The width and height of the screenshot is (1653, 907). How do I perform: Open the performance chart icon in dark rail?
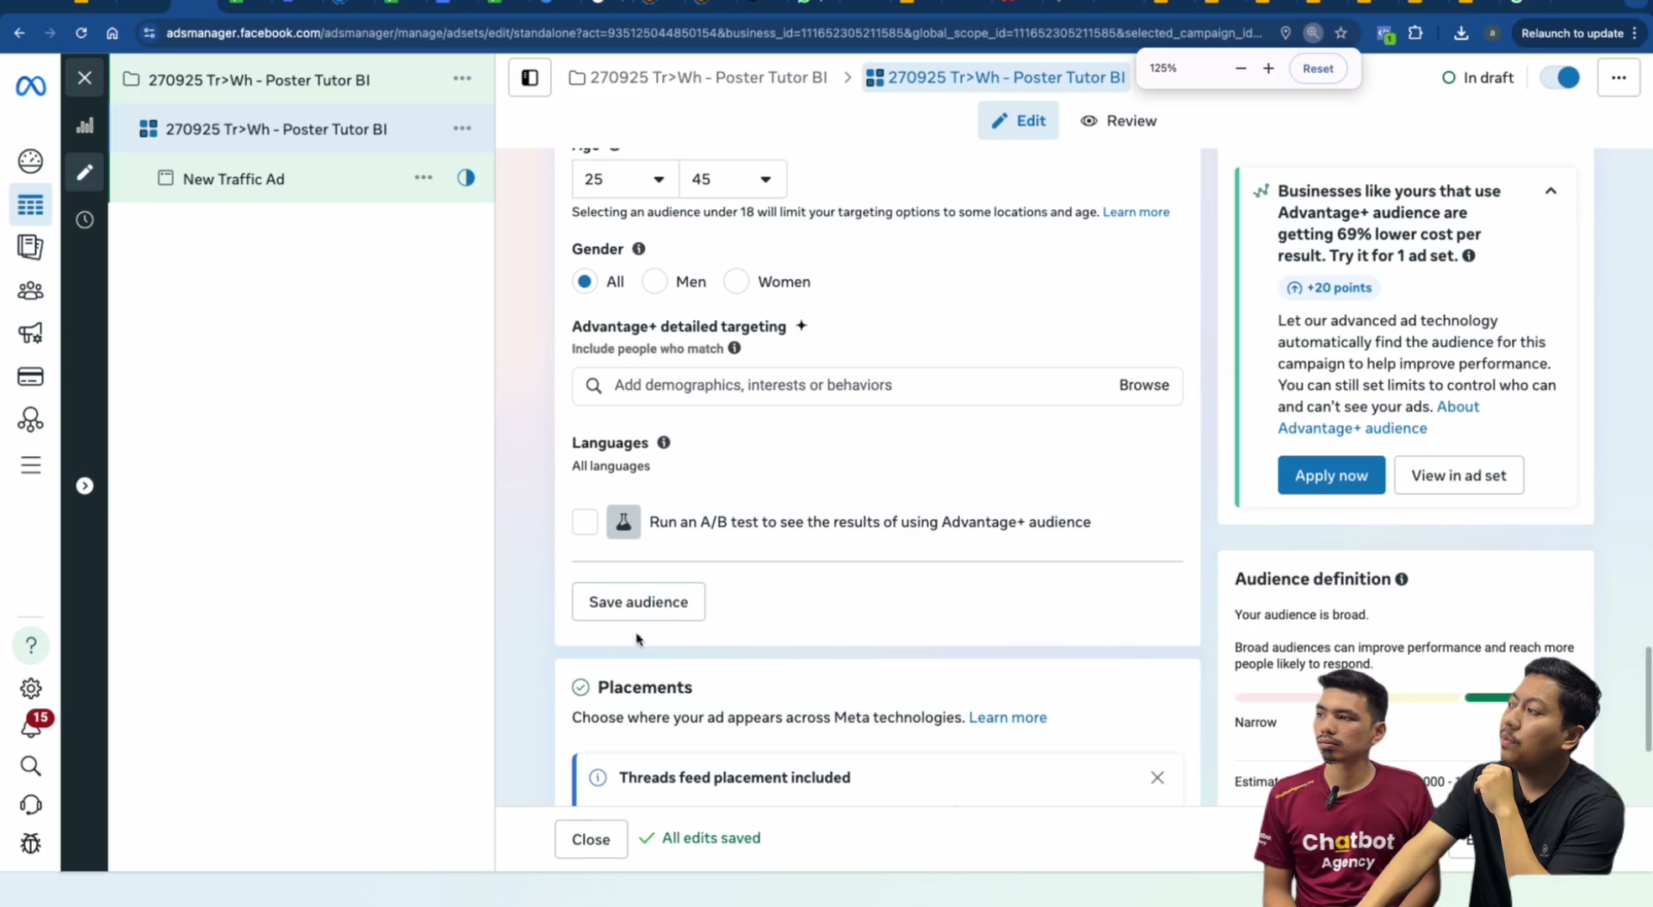pos(85,126)
